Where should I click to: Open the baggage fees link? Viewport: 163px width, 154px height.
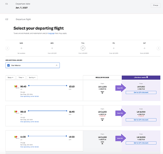point(51,33)
